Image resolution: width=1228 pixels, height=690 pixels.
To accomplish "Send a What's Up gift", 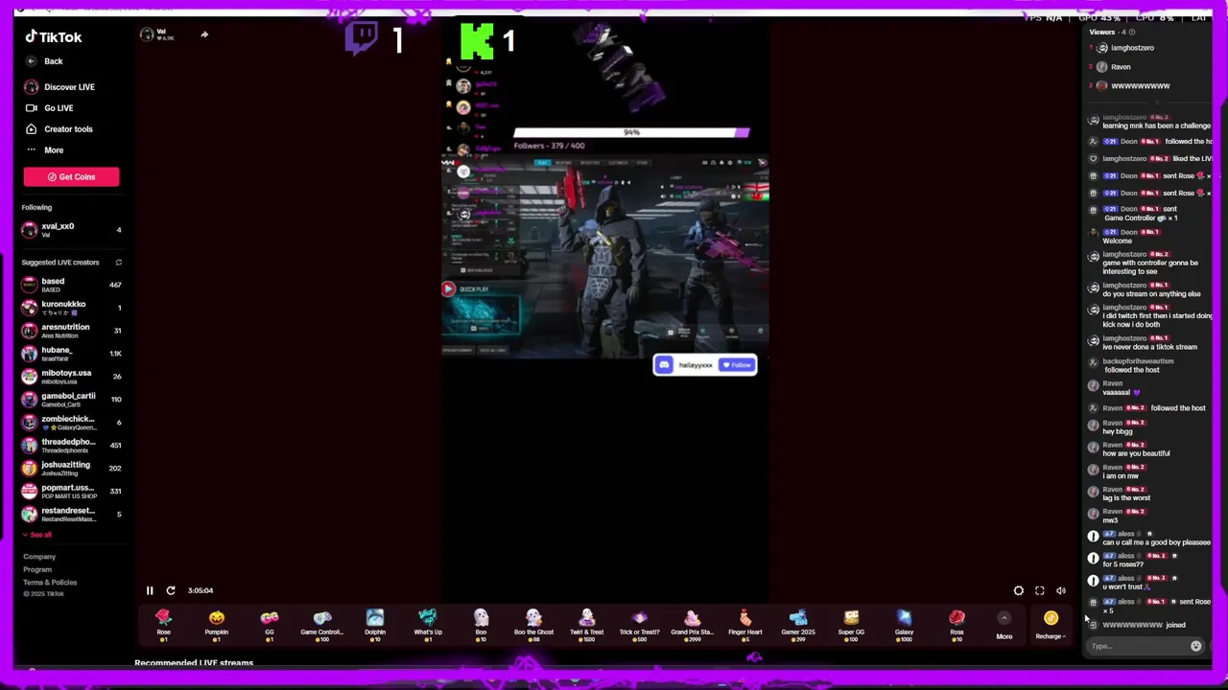I will pos(428,623).
